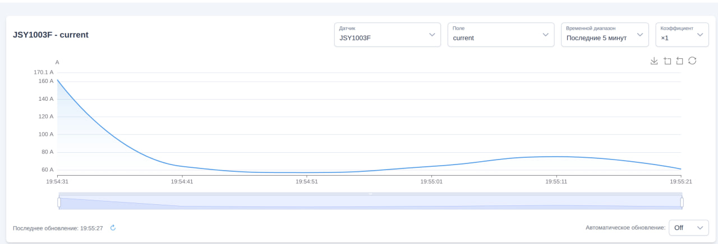Click the 170.1 A maximum axis label
Screen dimensions: 718x244
tap(44, 72)
